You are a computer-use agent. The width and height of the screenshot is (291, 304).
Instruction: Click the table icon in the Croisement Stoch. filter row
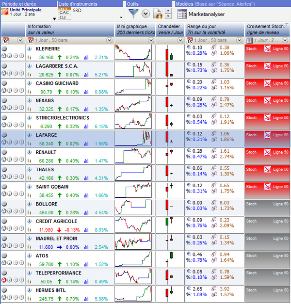[x=249, y=41]
